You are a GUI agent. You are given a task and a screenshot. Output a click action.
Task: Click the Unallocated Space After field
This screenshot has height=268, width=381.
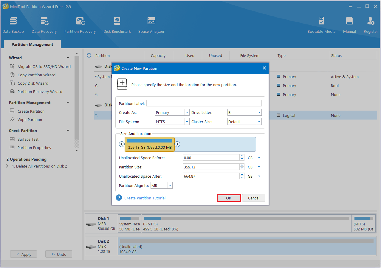tap(211, 176)
